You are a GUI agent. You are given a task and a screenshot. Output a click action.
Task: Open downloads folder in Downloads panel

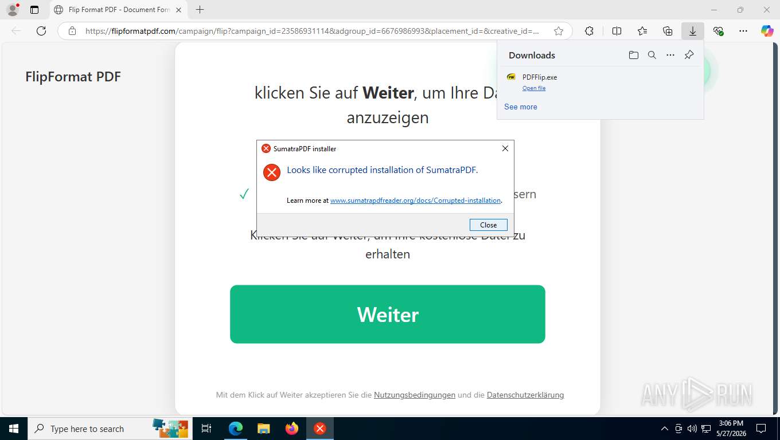pos(633,55)
